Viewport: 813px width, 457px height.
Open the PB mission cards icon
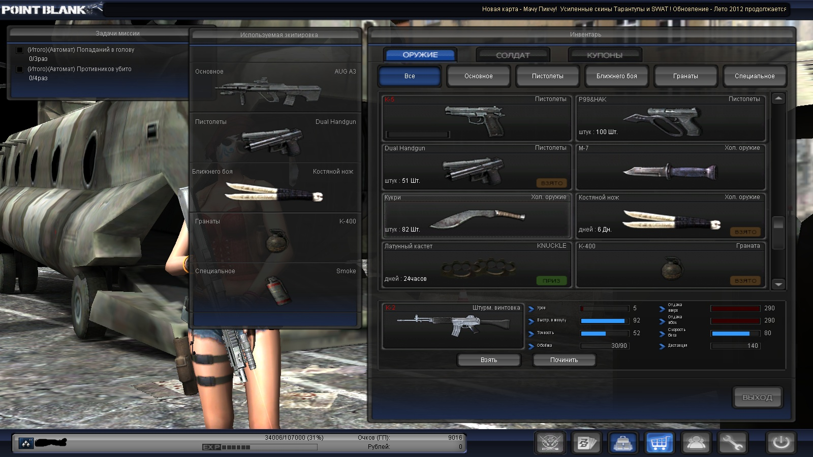[586, 443]
